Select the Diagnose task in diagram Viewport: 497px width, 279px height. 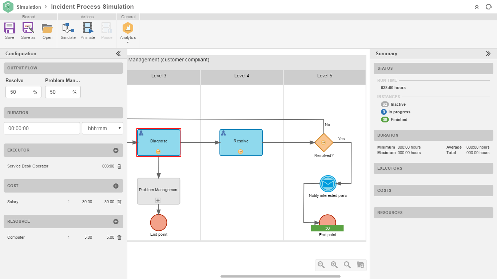(159, 142)
